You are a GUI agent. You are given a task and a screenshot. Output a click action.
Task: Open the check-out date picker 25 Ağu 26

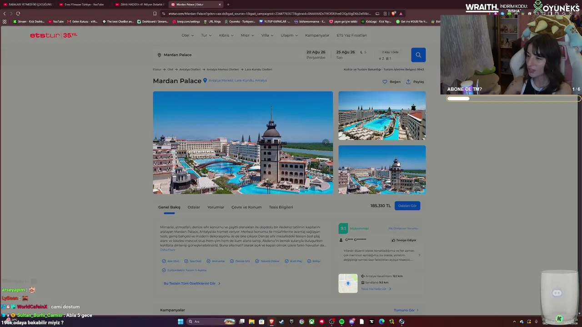click(x=346, y=55)
